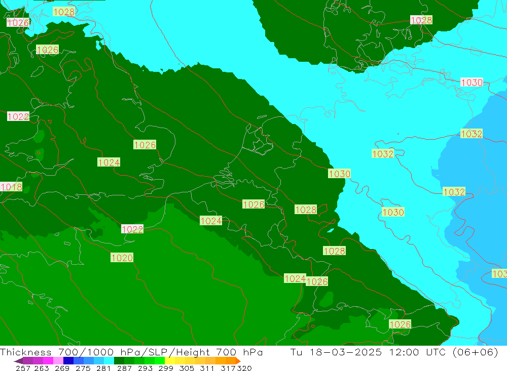The height and width of the screenshot is (371, 507).
Task: Click the 1020 label's neighbor 1022 with white background near bottom
Action: (132, 229)
